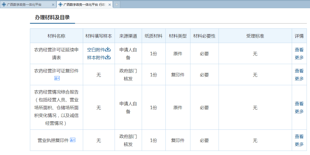Click the download icon beside 样本附件
Screen dimensions: 310x155
pyautogui.click(x=108, y=57)
